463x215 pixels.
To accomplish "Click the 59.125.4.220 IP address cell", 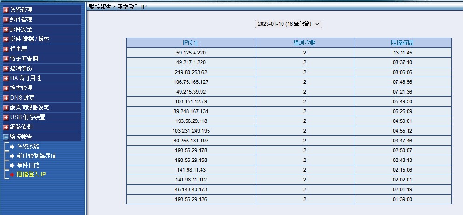I will [x=191, y=53].
